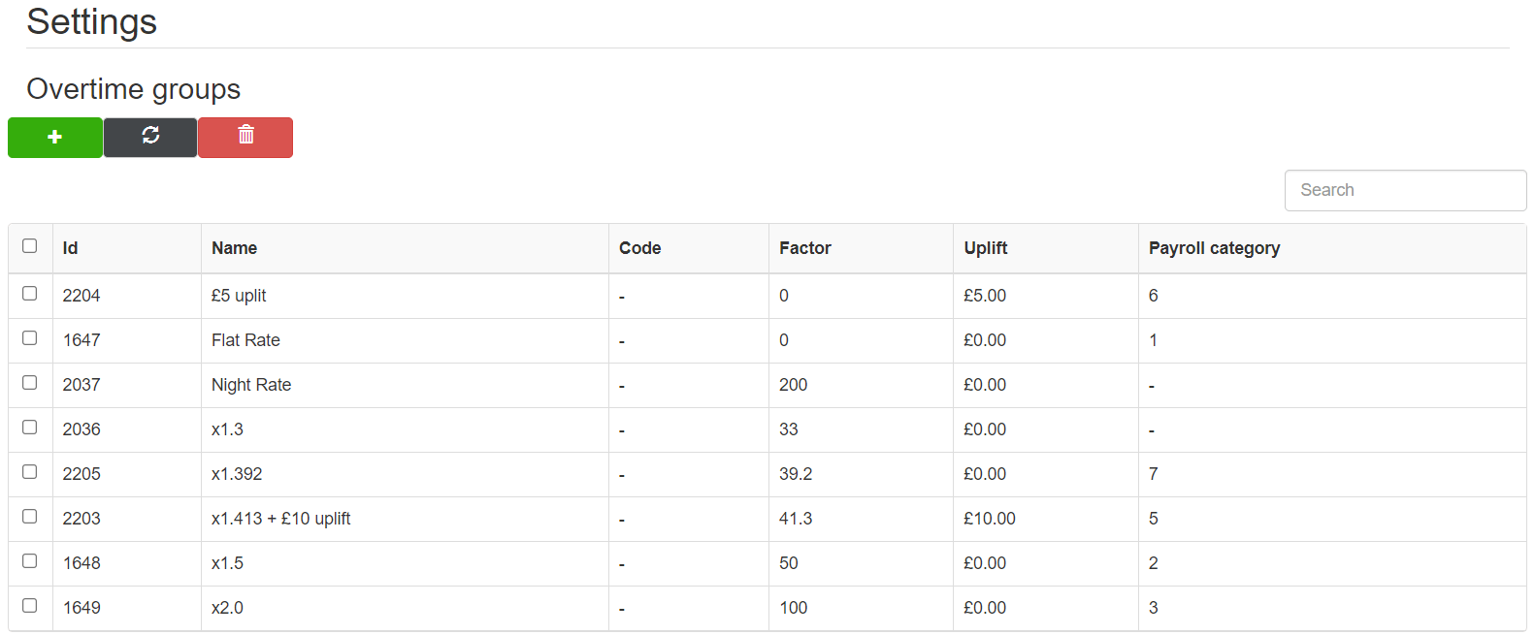Click the red trash delete button
The width and height of the screenshot is (1535, 635).
(245, 137)
